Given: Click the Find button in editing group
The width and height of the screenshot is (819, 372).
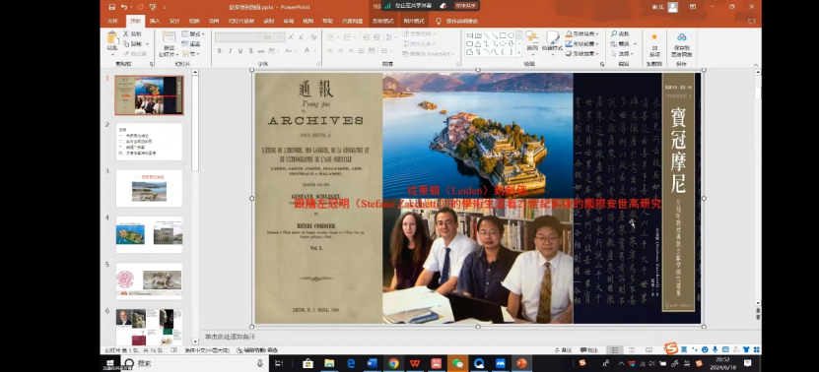Looking at the screenshot, I should coord(620,33).
